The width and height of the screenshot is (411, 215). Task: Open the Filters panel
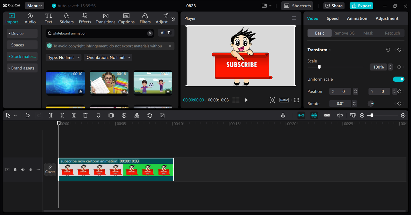click(145, 18)
